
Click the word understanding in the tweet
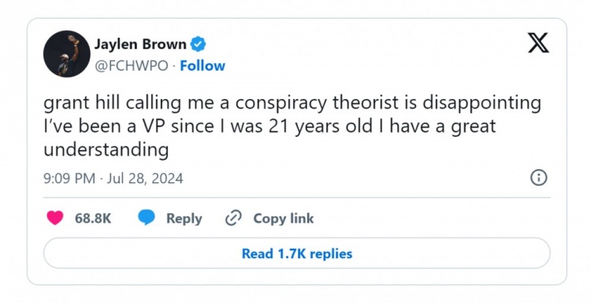106,150
